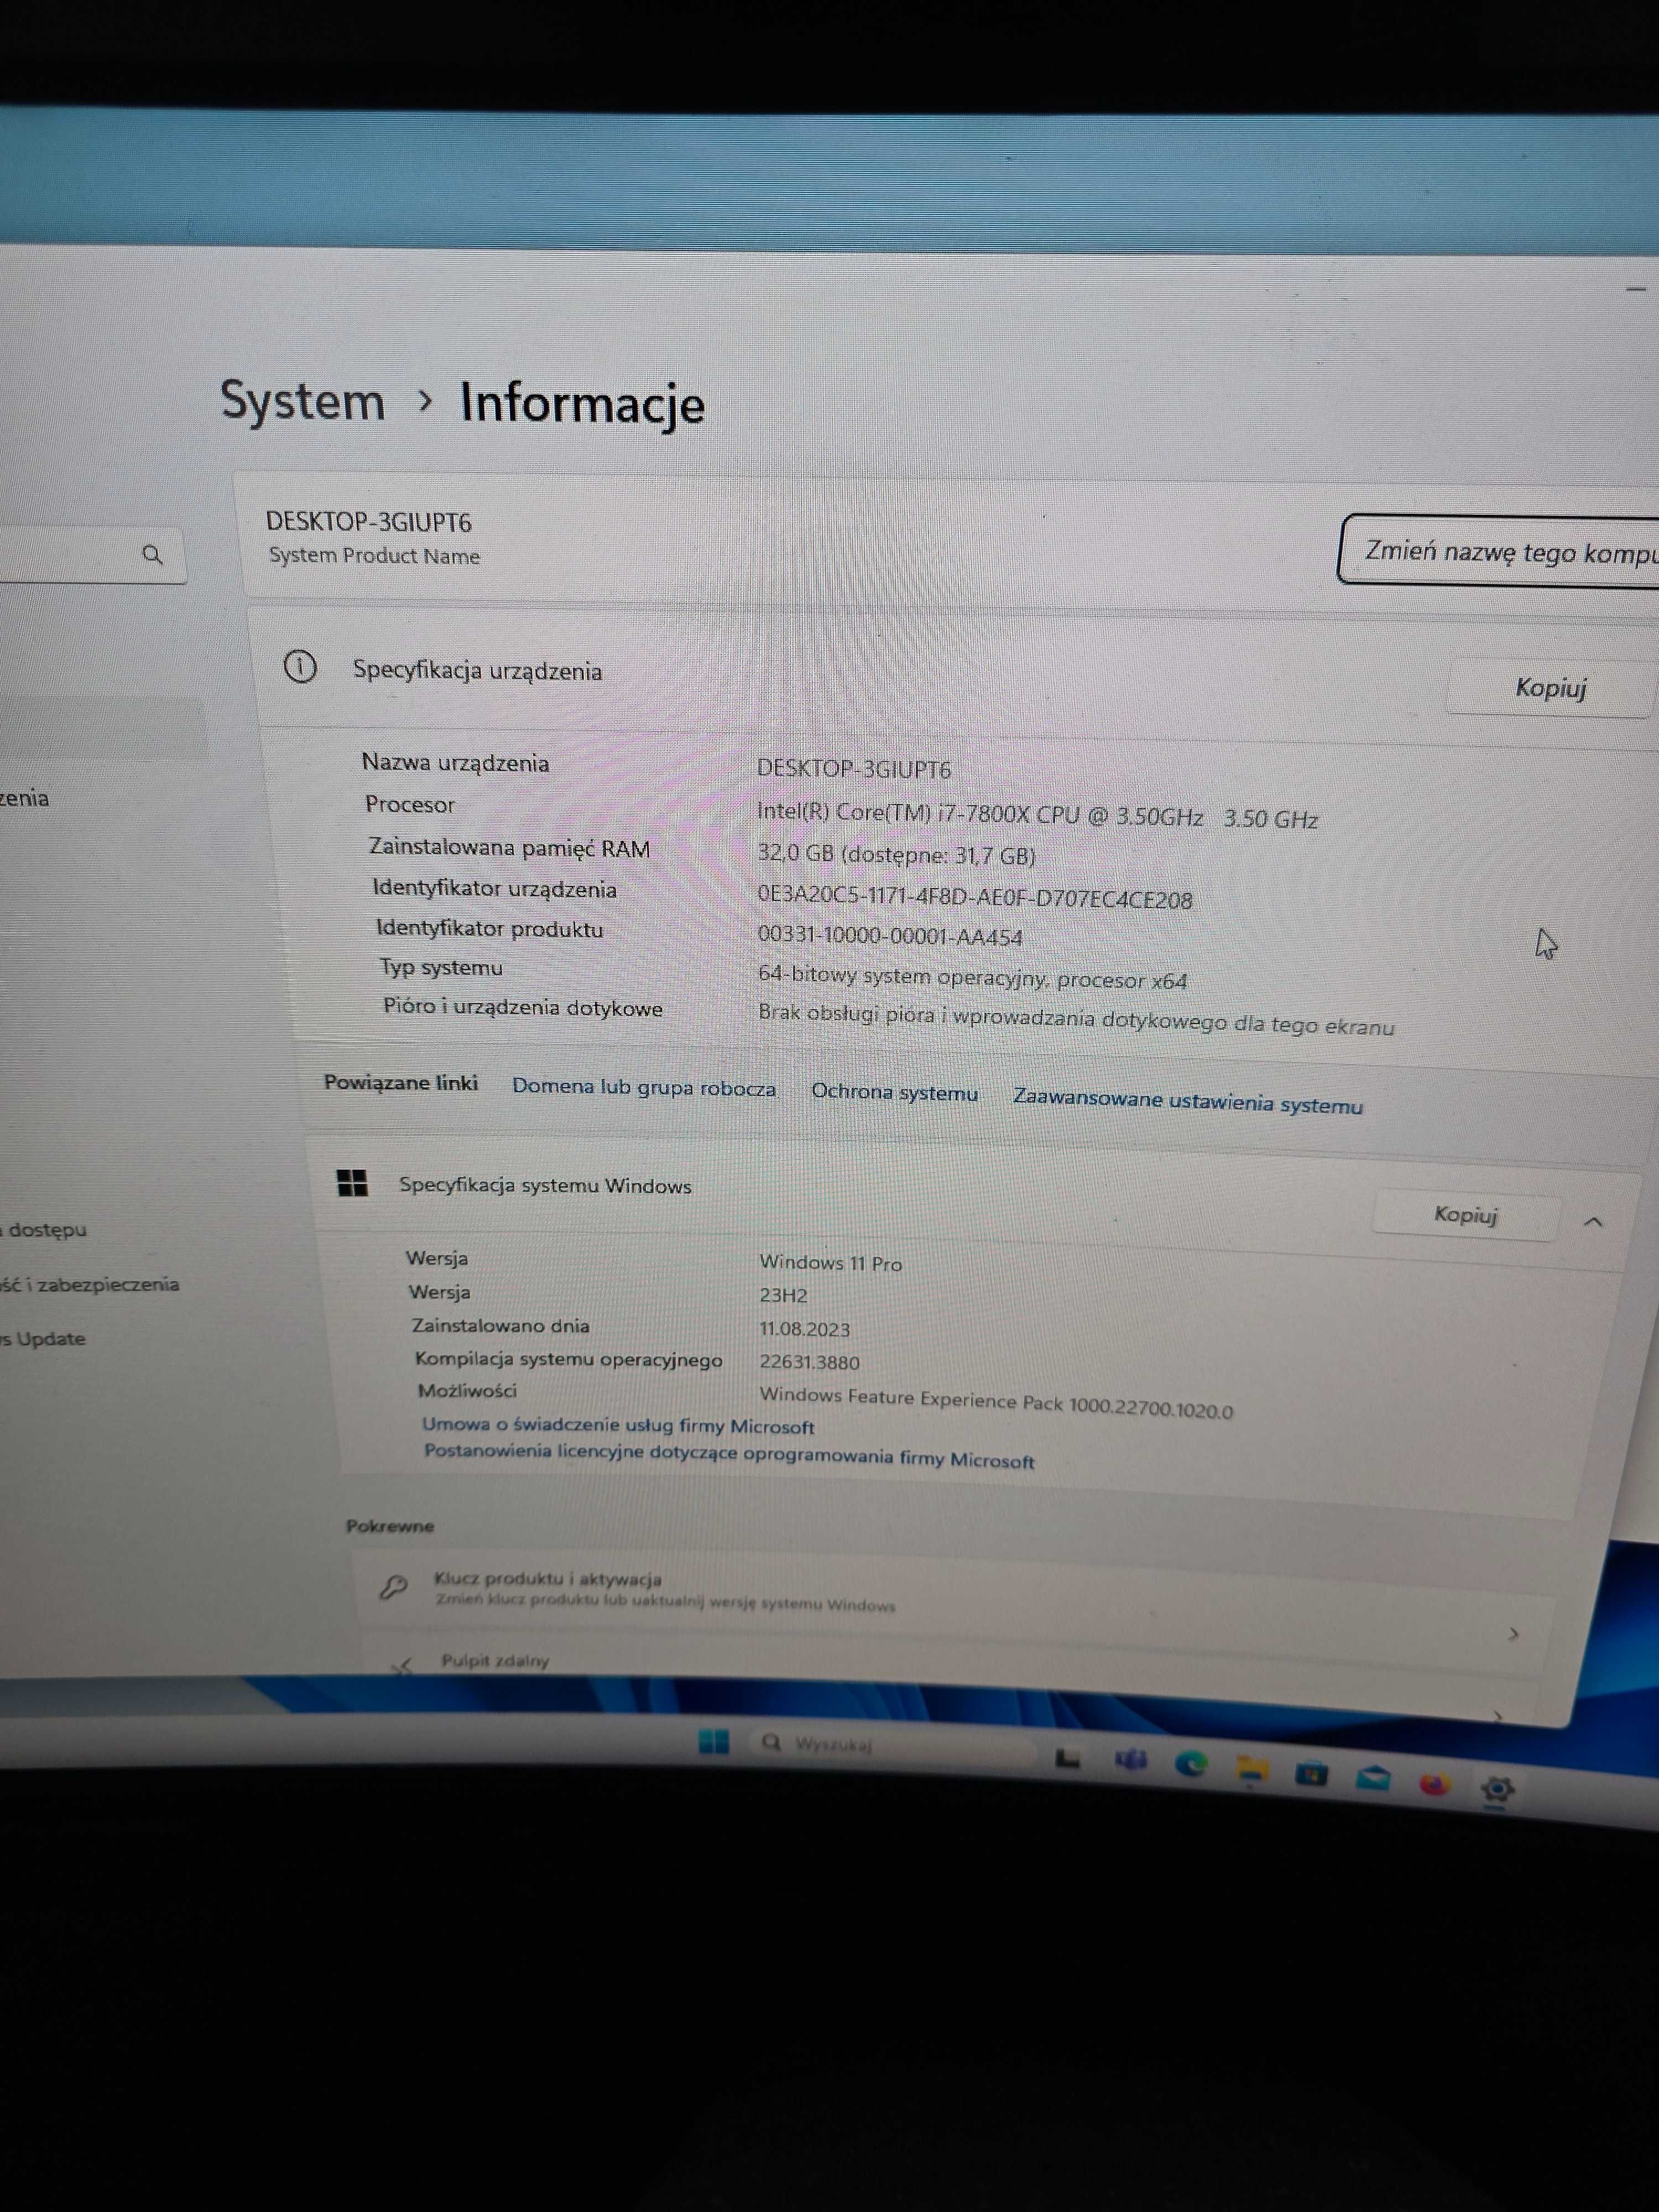
Task: Click the DESKTOP-3GIUPT6 header above System Product Name
Action: (368, 521)
